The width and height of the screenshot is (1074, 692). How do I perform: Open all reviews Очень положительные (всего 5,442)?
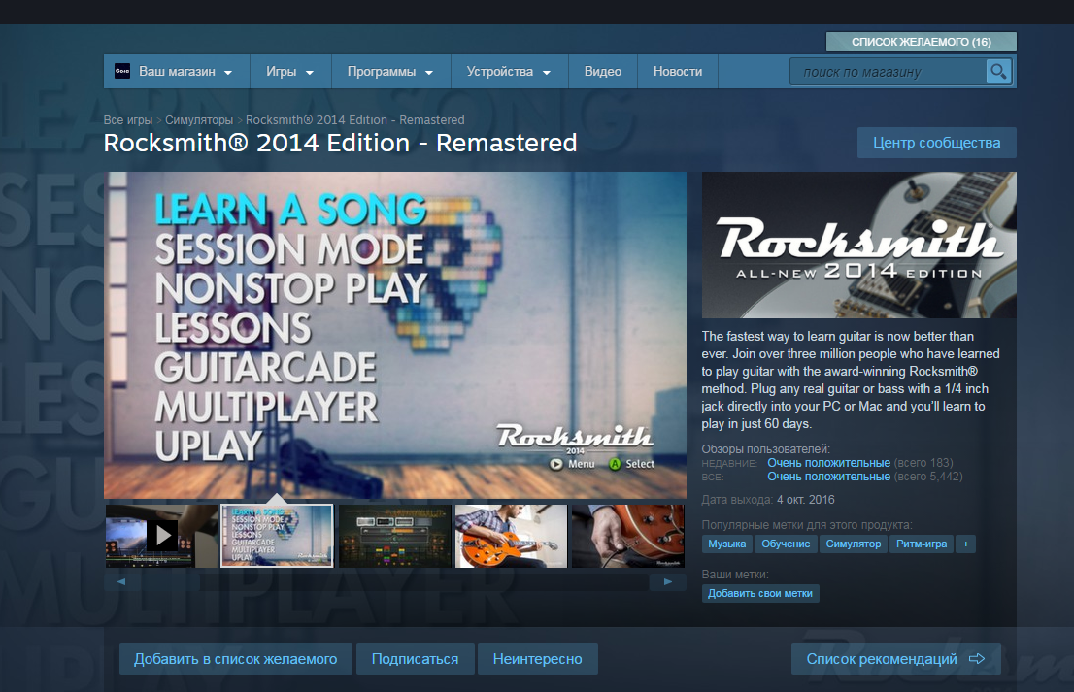pyautogui.click(x=864, y=477)
